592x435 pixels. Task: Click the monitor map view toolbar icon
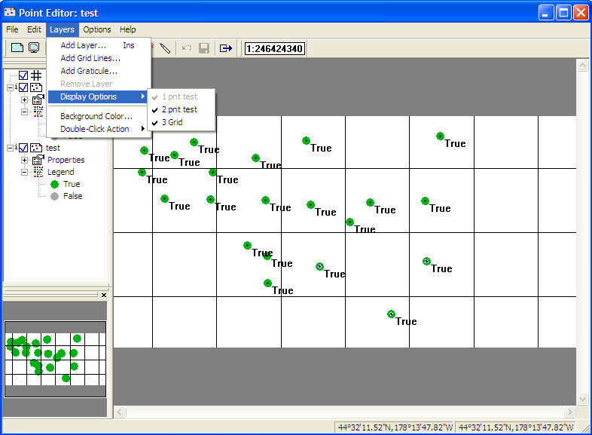point(34,47)
